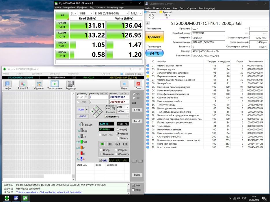Screen dimensions: 270x202
Task: Select the Починить radio option
Action: tap(101, 154)
